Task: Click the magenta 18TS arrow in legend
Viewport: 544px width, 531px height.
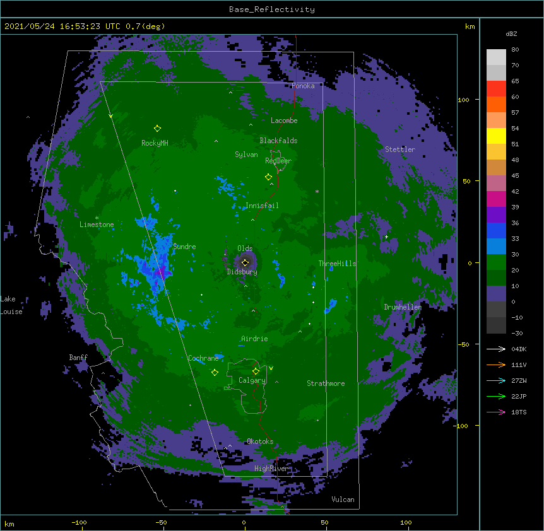Action: (496, 412)
